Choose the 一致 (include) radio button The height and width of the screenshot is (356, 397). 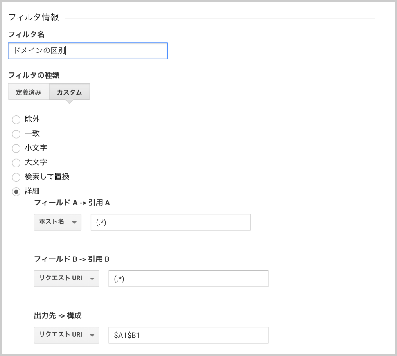[x=16, y=134]
